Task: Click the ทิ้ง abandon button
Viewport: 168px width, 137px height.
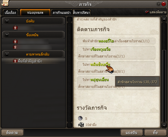Action: click(x=155, y=133)
